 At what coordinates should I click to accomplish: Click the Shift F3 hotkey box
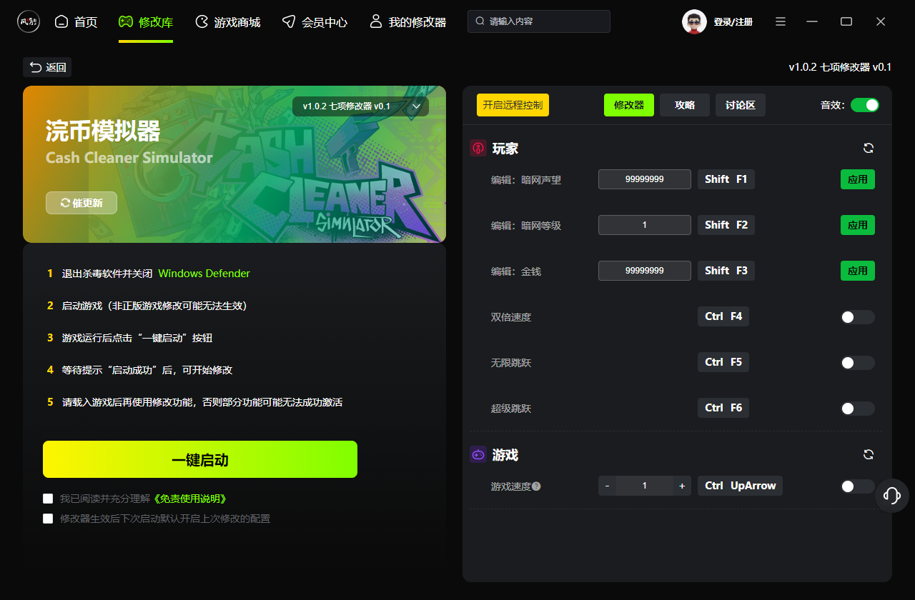pos(726,271)
